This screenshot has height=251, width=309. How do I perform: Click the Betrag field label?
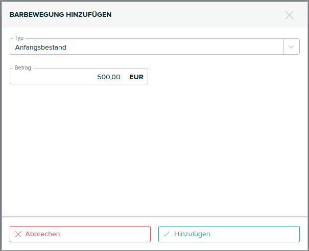(x=23, y=68)
